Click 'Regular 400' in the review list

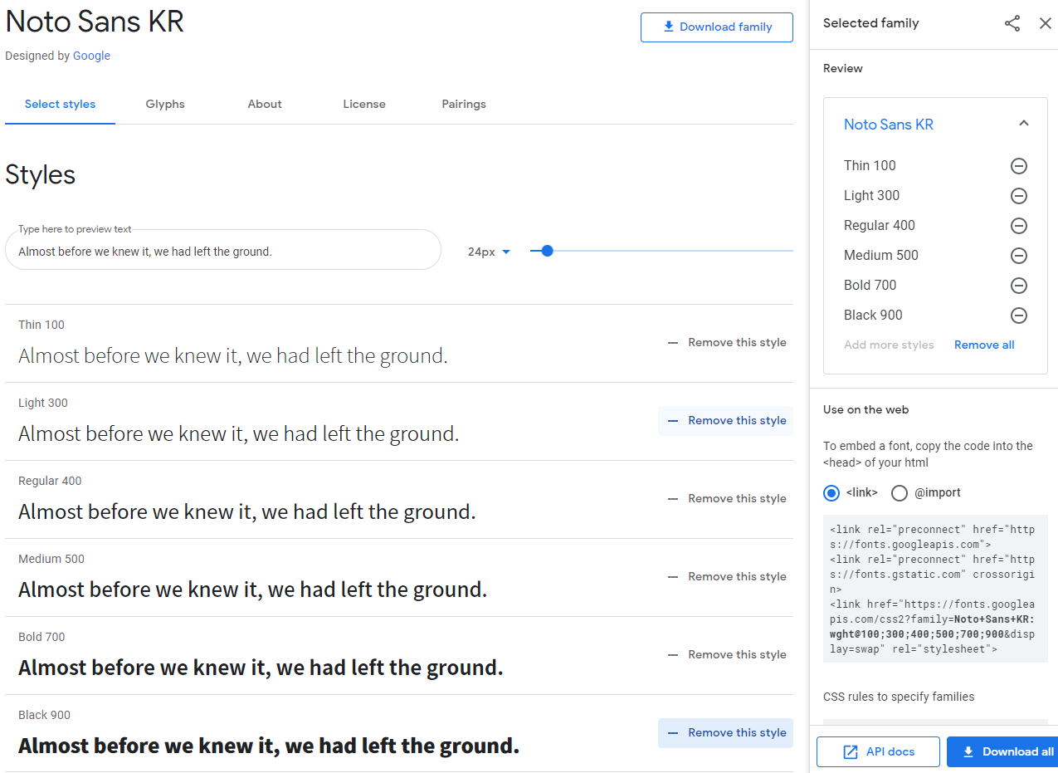point(880,226)
